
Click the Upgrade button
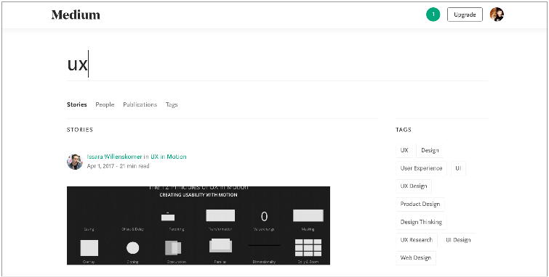pos(465,15)
